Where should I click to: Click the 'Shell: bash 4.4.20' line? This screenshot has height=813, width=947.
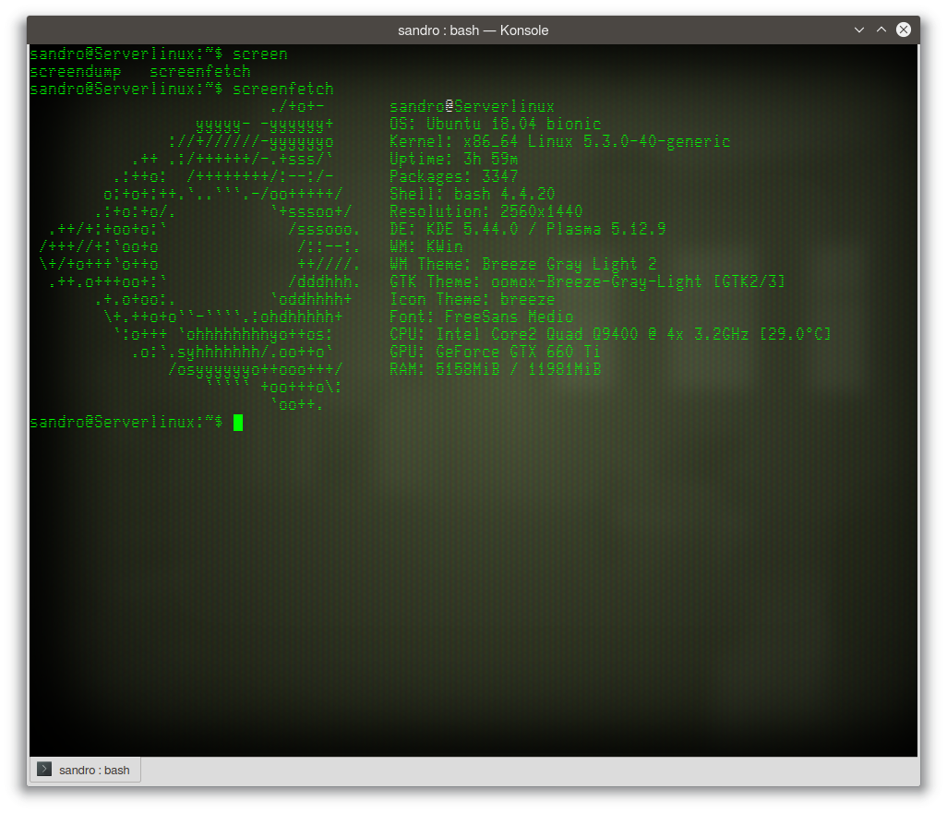473,194
